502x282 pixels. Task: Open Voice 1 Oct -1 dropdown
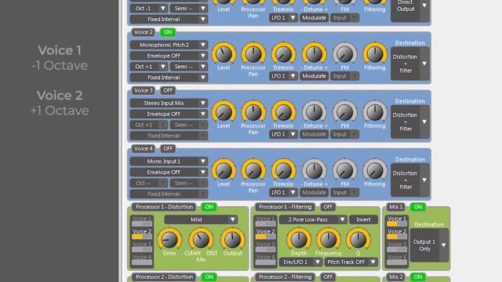148,9
